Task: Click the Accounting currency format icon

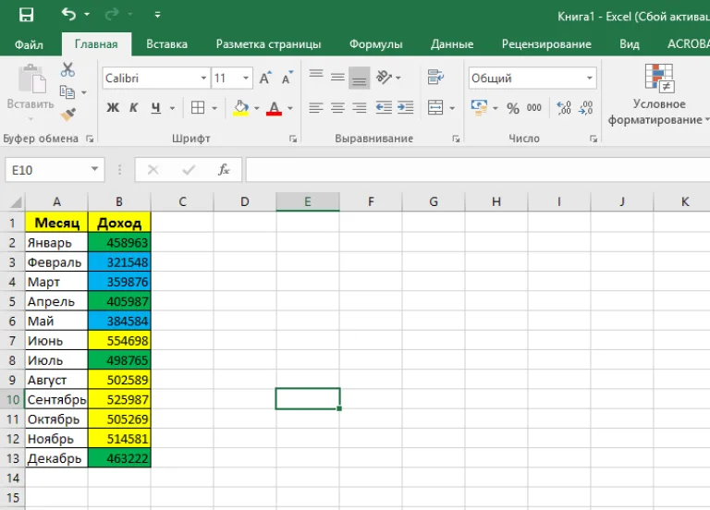Action: pyautogui.click(x=479, y=108)
